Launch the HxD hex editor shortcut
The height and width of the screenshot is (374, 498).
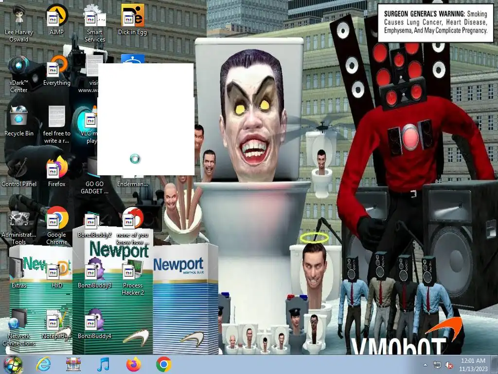pos(56,274)
